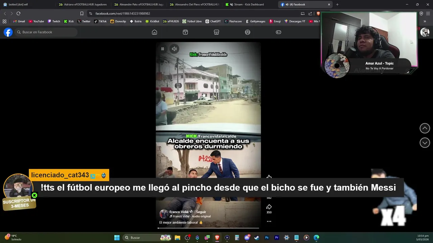
Task: Click the Facebook logo
Action: click(x=8, y=32)
